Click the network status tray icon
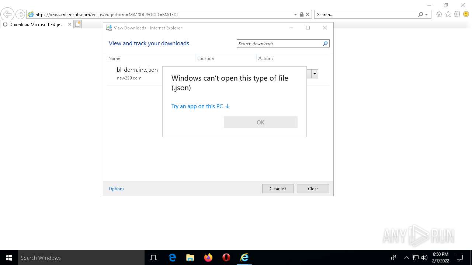The image size is (472, 265). tap(416, 258)
